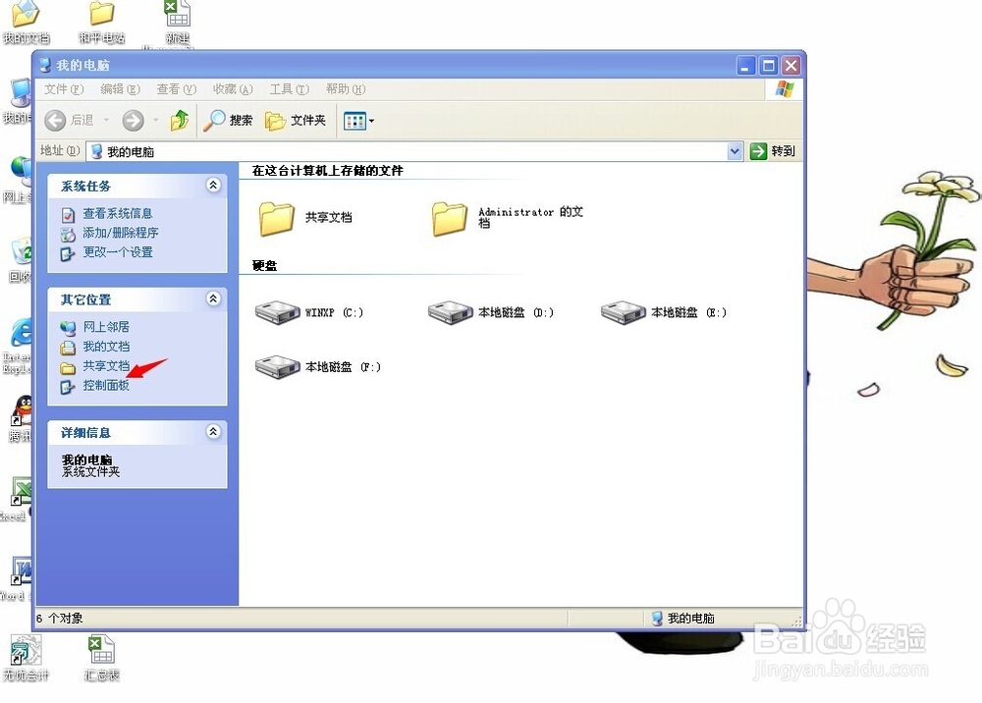
Task: Open the 帮助(H) menu
Action: [346, 89]
